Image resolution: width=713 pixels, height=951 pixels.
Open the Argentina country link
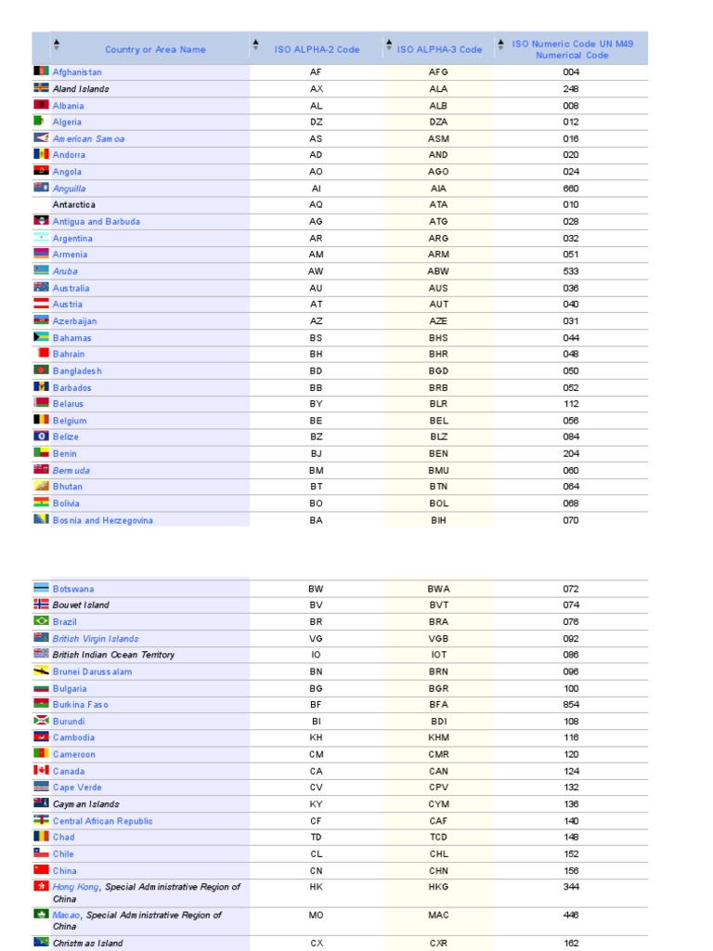(x=72, y=239)
